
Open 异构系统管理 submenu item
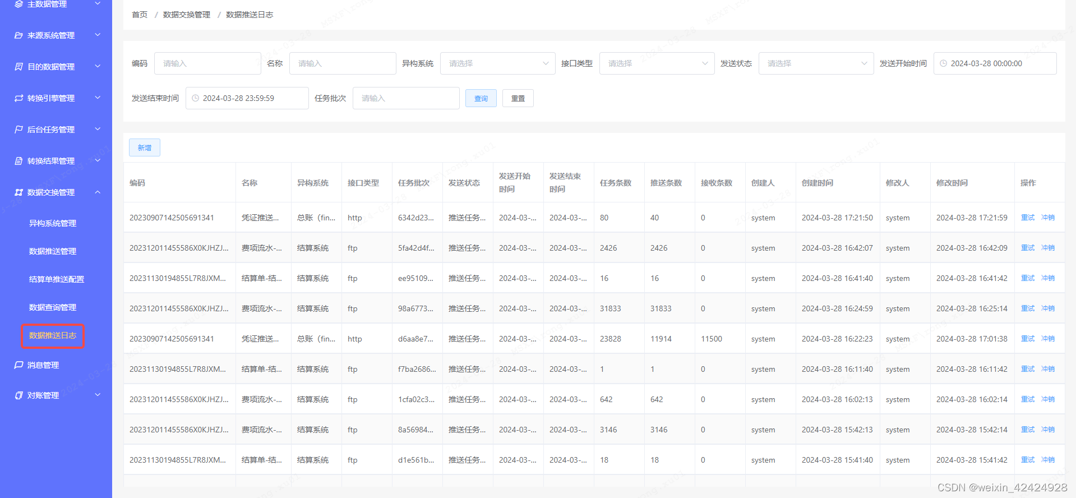click(53, 223)
